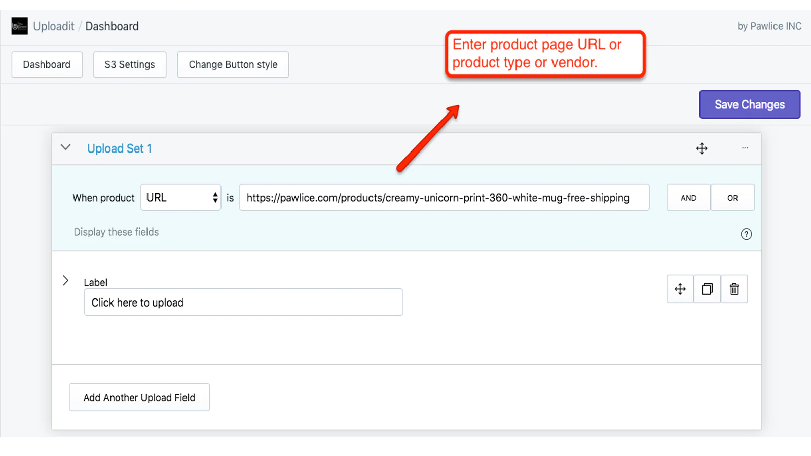This screenshot has height=456, width=811.
Task: Delete the upload field with the trash icon
Action: tap(734, 289)
